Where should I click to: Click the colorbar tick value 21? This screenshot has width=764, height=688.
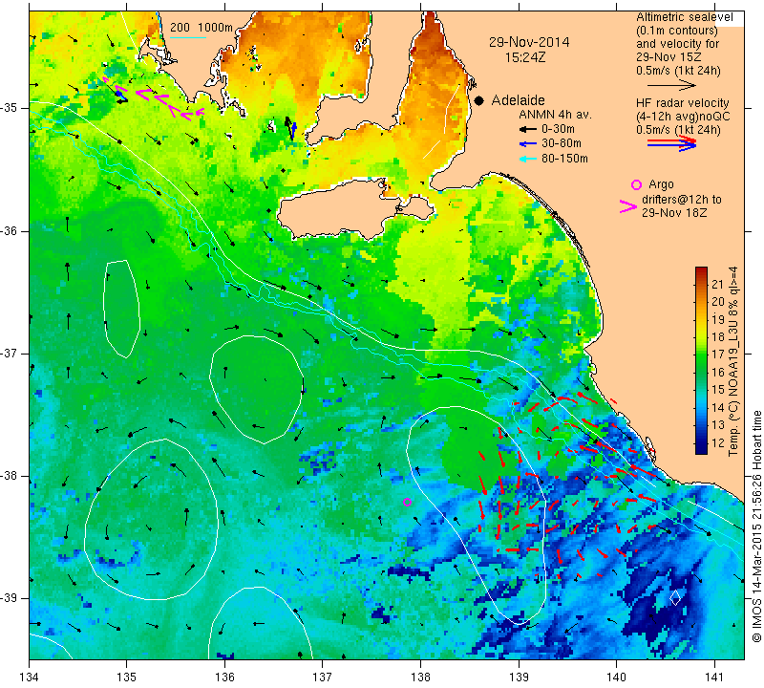[718, 284]
